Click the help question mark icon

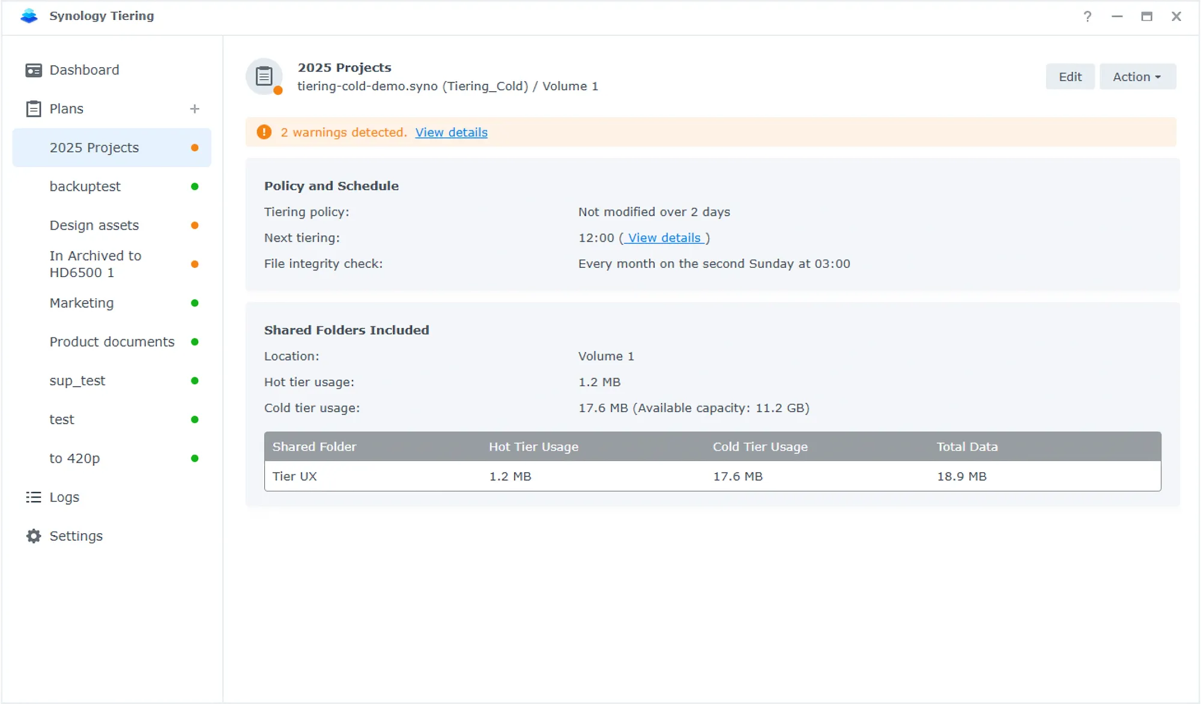click(1088, 16)
